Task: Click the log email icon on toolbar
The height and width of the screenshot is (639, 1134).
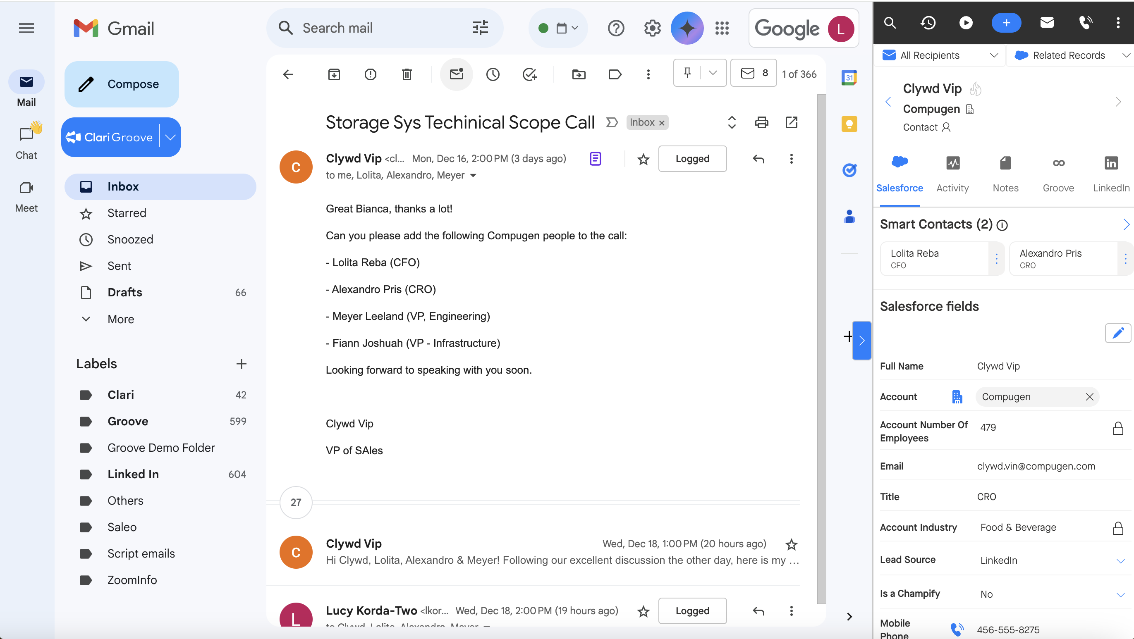Action: tap(457, 73)
